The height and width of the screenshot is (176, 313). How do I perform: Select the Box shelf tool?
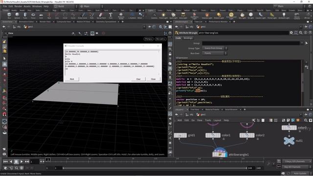[9, 15]
